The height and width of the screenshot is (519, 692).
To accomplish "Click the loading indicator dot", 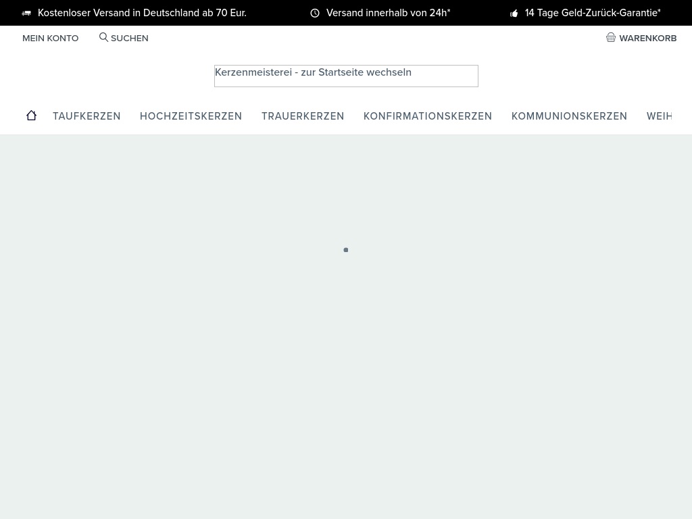I will coord(346,250).
